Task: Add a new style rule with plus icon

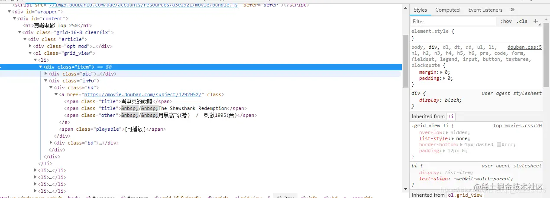Action: (x=536, y=21)
